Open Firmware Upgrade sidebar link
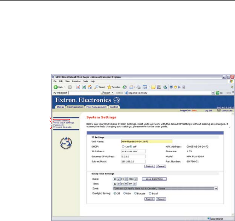The image size is (235, 221). (x=62, y=127)
